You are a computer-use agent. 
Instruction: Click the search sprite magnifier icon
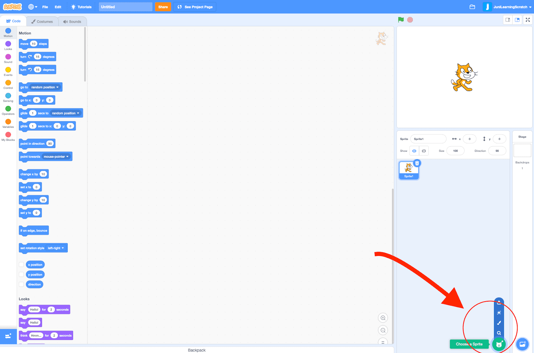point(499,333)
